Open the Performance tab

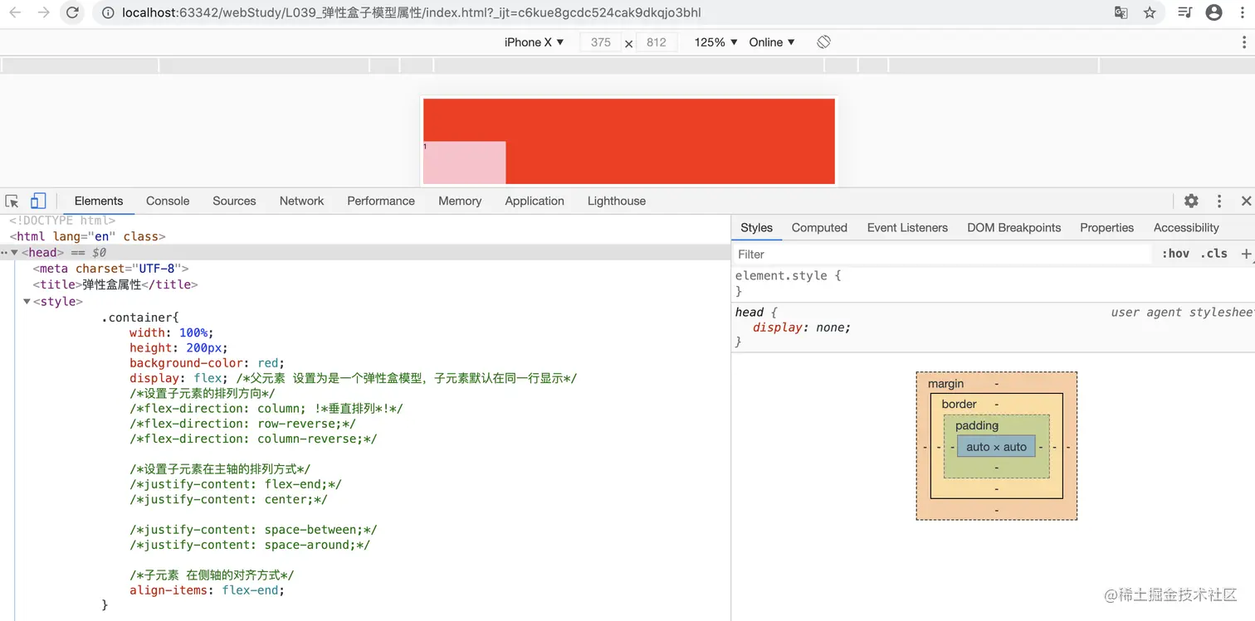pyautogui.click(x=381, y=201)
